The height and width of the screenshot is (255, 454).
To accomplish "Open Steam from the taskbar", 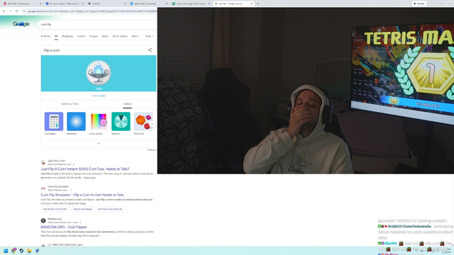I will [21, 251].
